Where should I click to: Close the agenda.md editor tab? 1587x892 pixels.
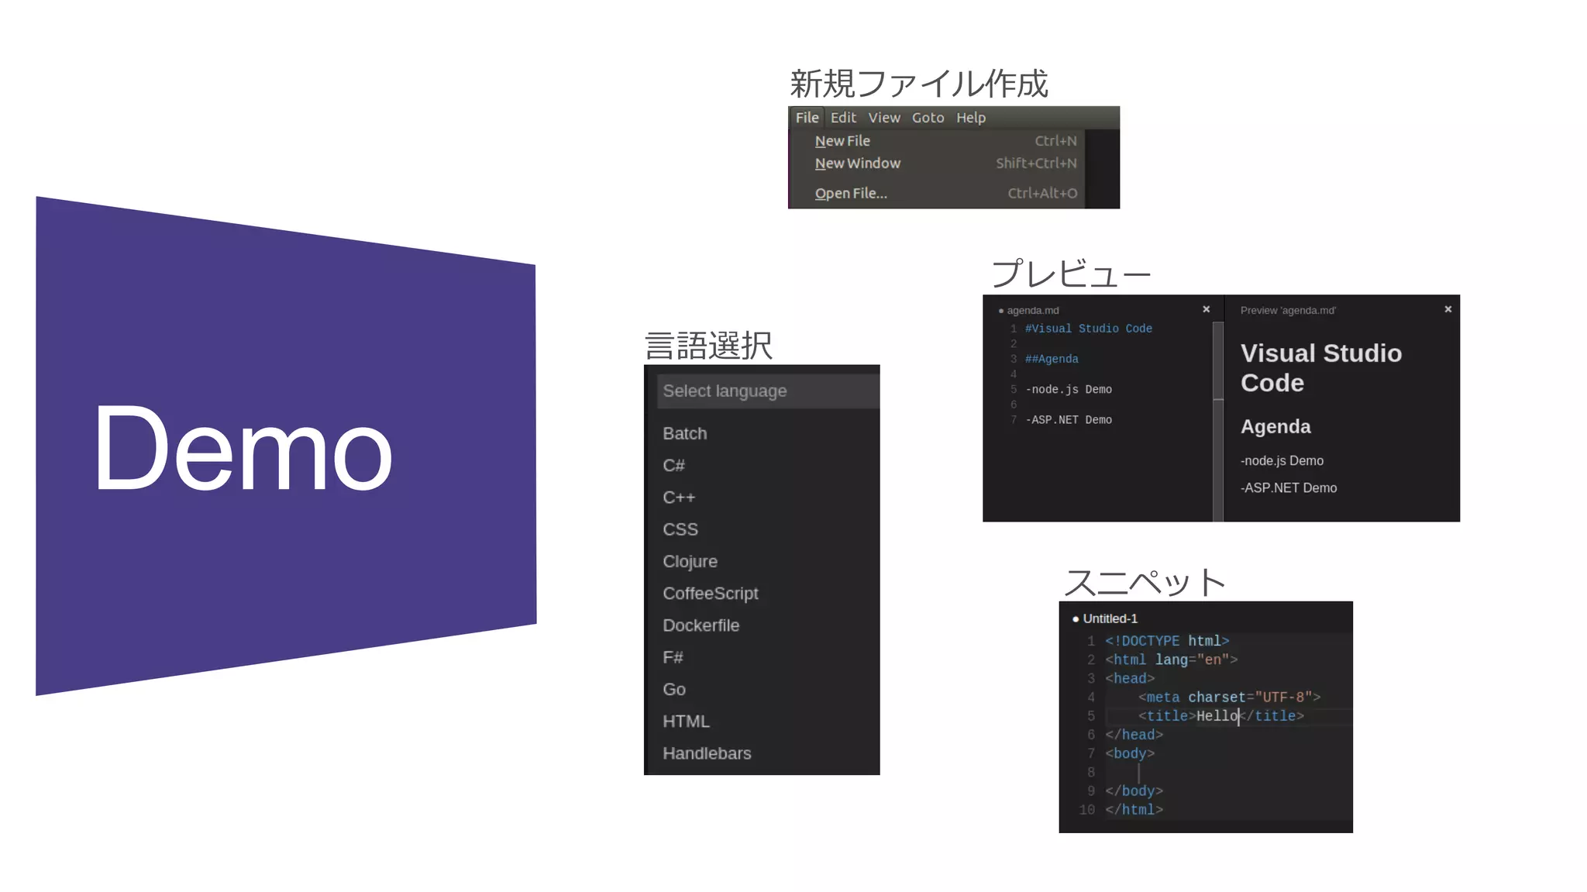tap(1206, 309)
